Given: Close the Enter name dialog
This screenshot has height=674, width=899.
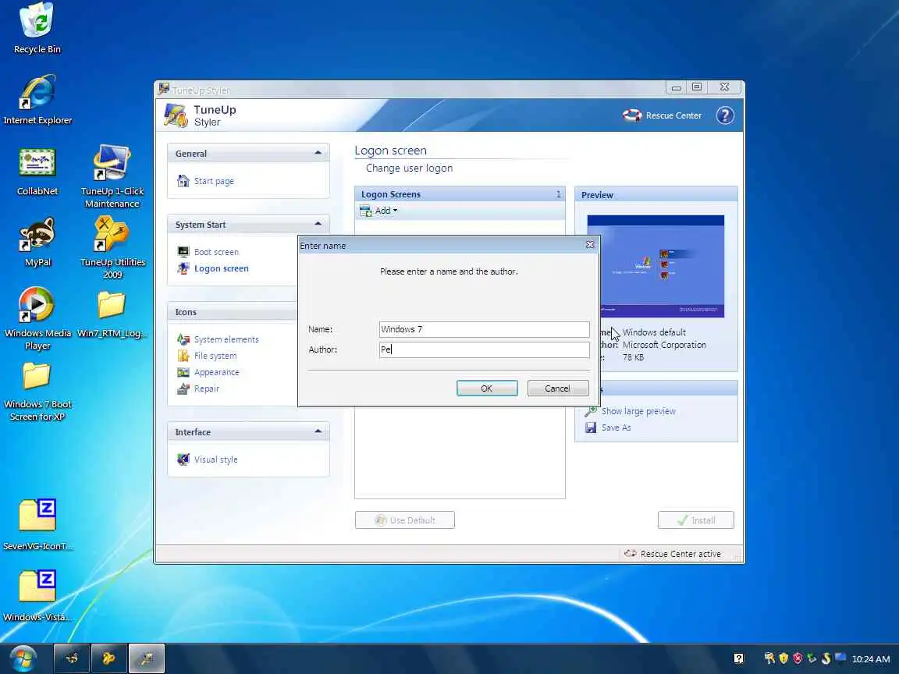Looking at the screenshot, I should tap(590, 245).
